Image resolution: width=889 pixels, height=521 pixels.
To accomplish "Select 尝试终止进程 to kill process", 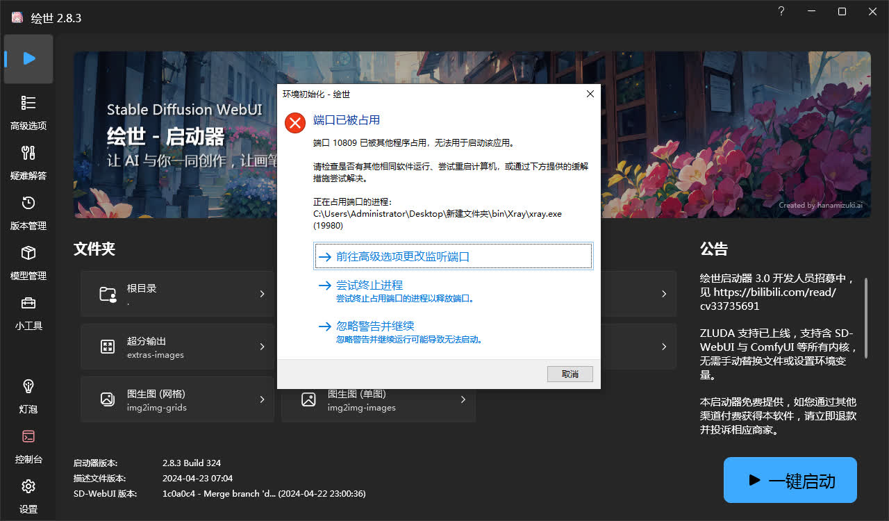I will click(369, 286).
